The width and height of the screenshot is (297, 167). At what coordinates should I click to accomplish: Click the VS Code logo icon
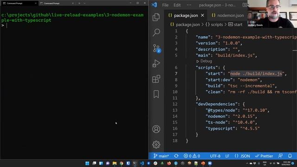pos(154,5)
